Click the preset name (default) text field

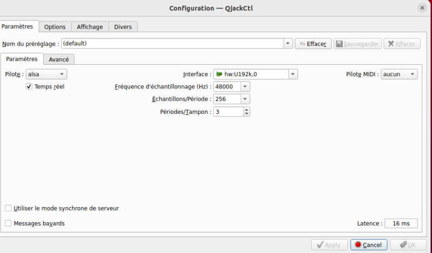click(172, 44)
